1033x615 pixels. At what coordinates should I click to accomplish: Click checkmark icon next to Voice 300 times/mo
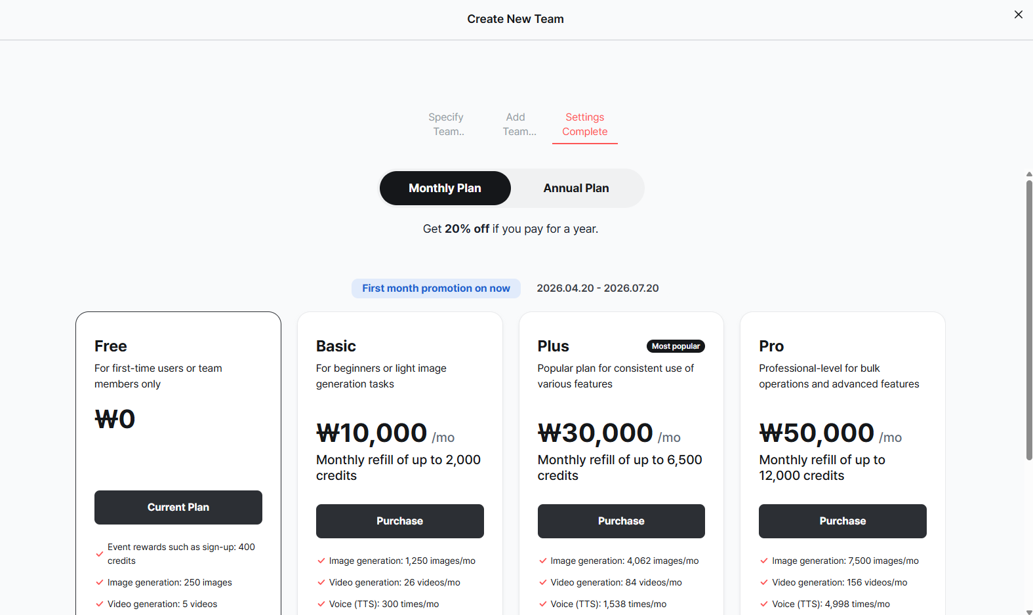pyautogui.click(x=321, y=604)
